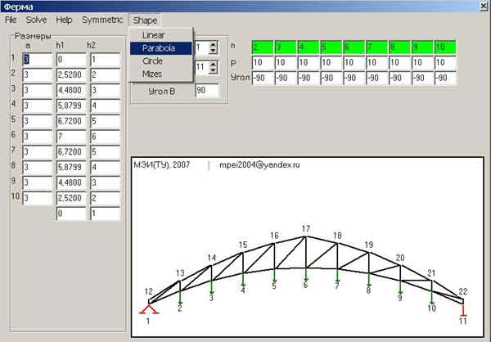Click the Угол field under node 10
This screenshot has width=491, height=342.
click(445, 78)
